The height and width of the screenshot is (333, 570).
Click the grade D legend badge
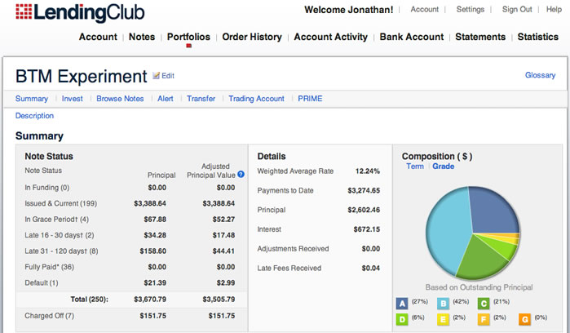coord(402,318)
